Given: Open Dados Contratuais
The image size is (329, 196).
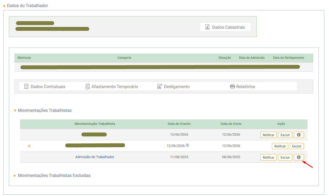Looking at the screenshot, I should coord(44,87).
